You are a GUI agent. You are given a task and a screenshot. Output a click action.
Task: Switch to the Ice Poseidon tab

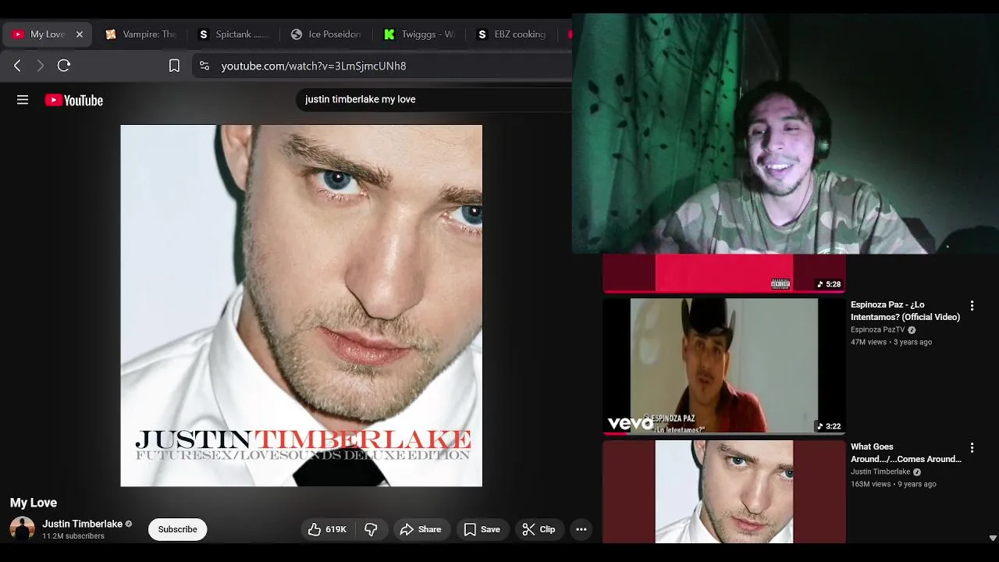325,34
